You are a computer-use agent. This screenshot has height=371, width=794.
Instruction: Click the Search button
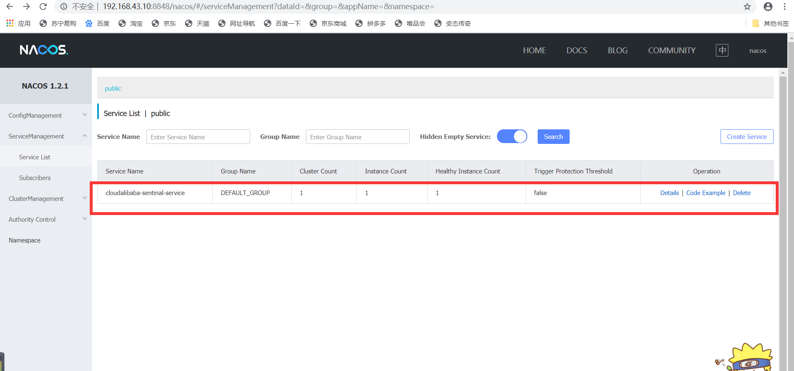(x=553, y=136)
